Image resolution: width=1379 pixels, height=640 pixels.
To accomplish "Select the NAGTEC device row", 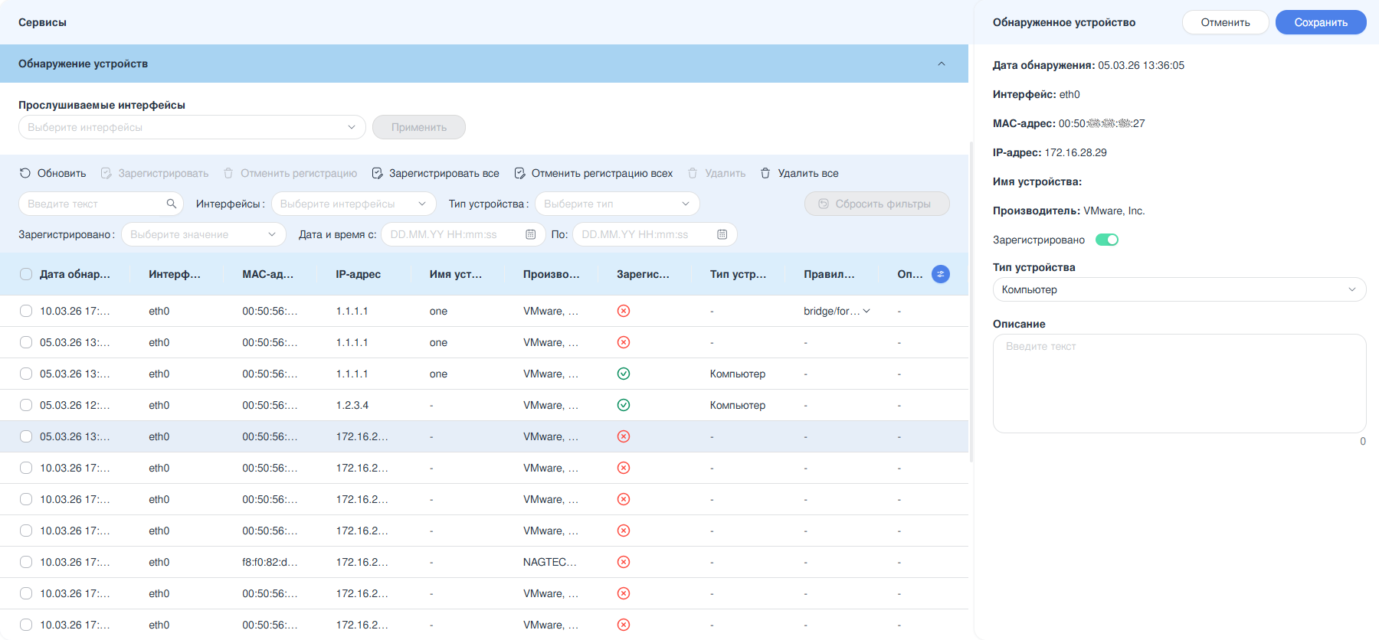I will click(x=484, y=562).
